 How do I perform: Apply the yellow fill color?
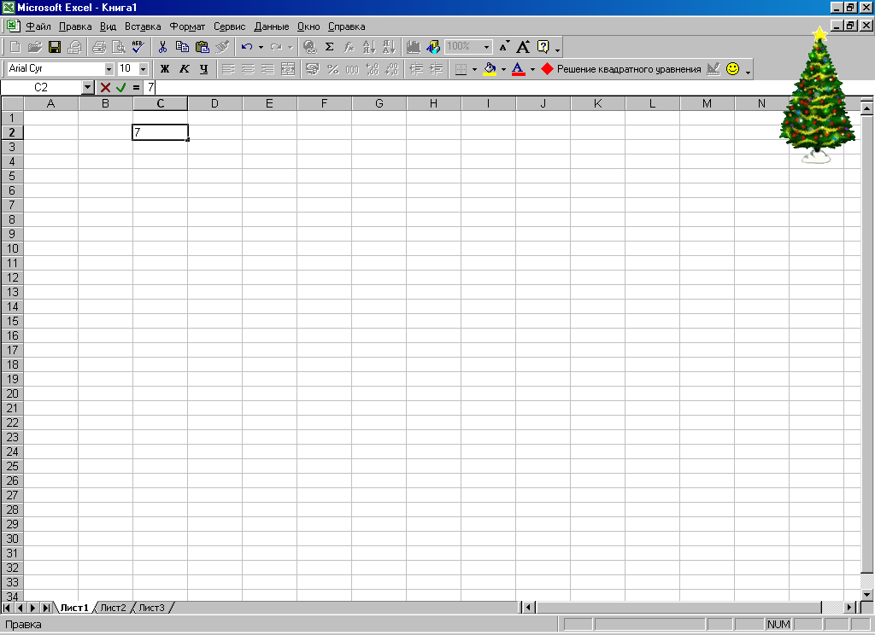(490, 69)
